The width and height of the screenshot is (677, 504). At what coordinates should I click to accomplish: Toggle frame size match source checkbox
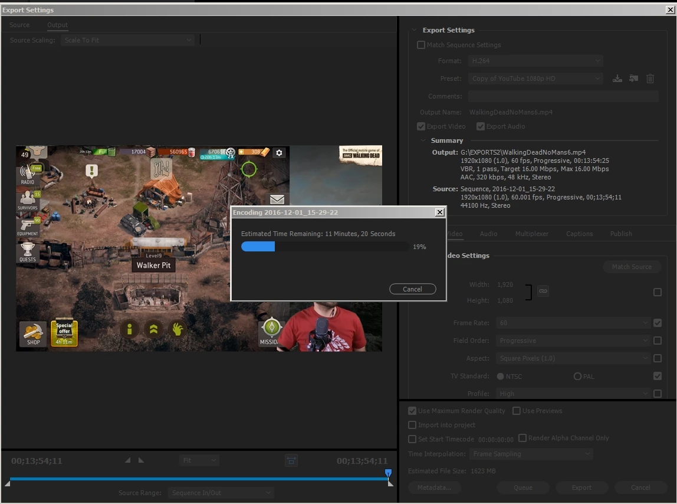[x=658, y=293]
